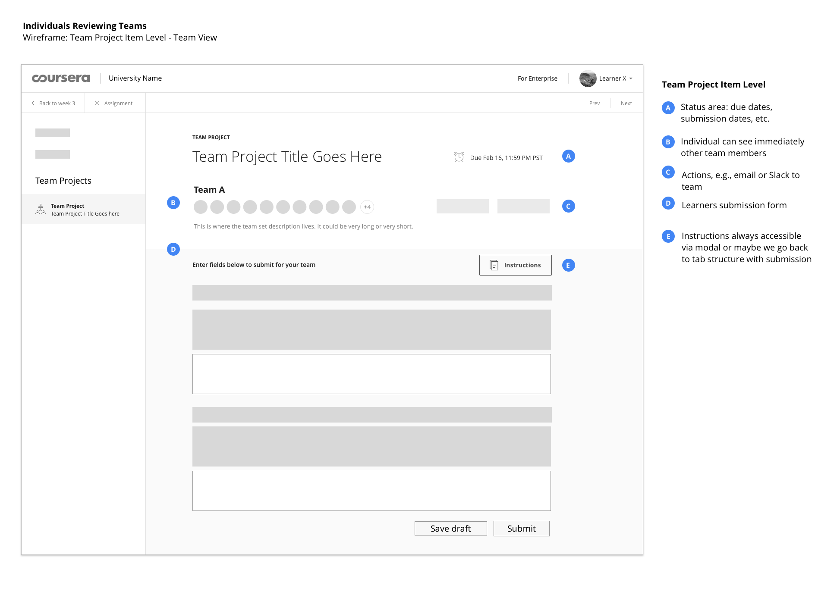Click the second gray action placeholder button
Viewport: 837px width, 595px height.
(x=523, y=206)
